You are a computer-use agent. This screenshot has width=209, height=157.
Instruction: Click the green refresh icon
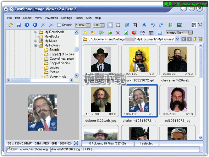click(x=126, y=33)
